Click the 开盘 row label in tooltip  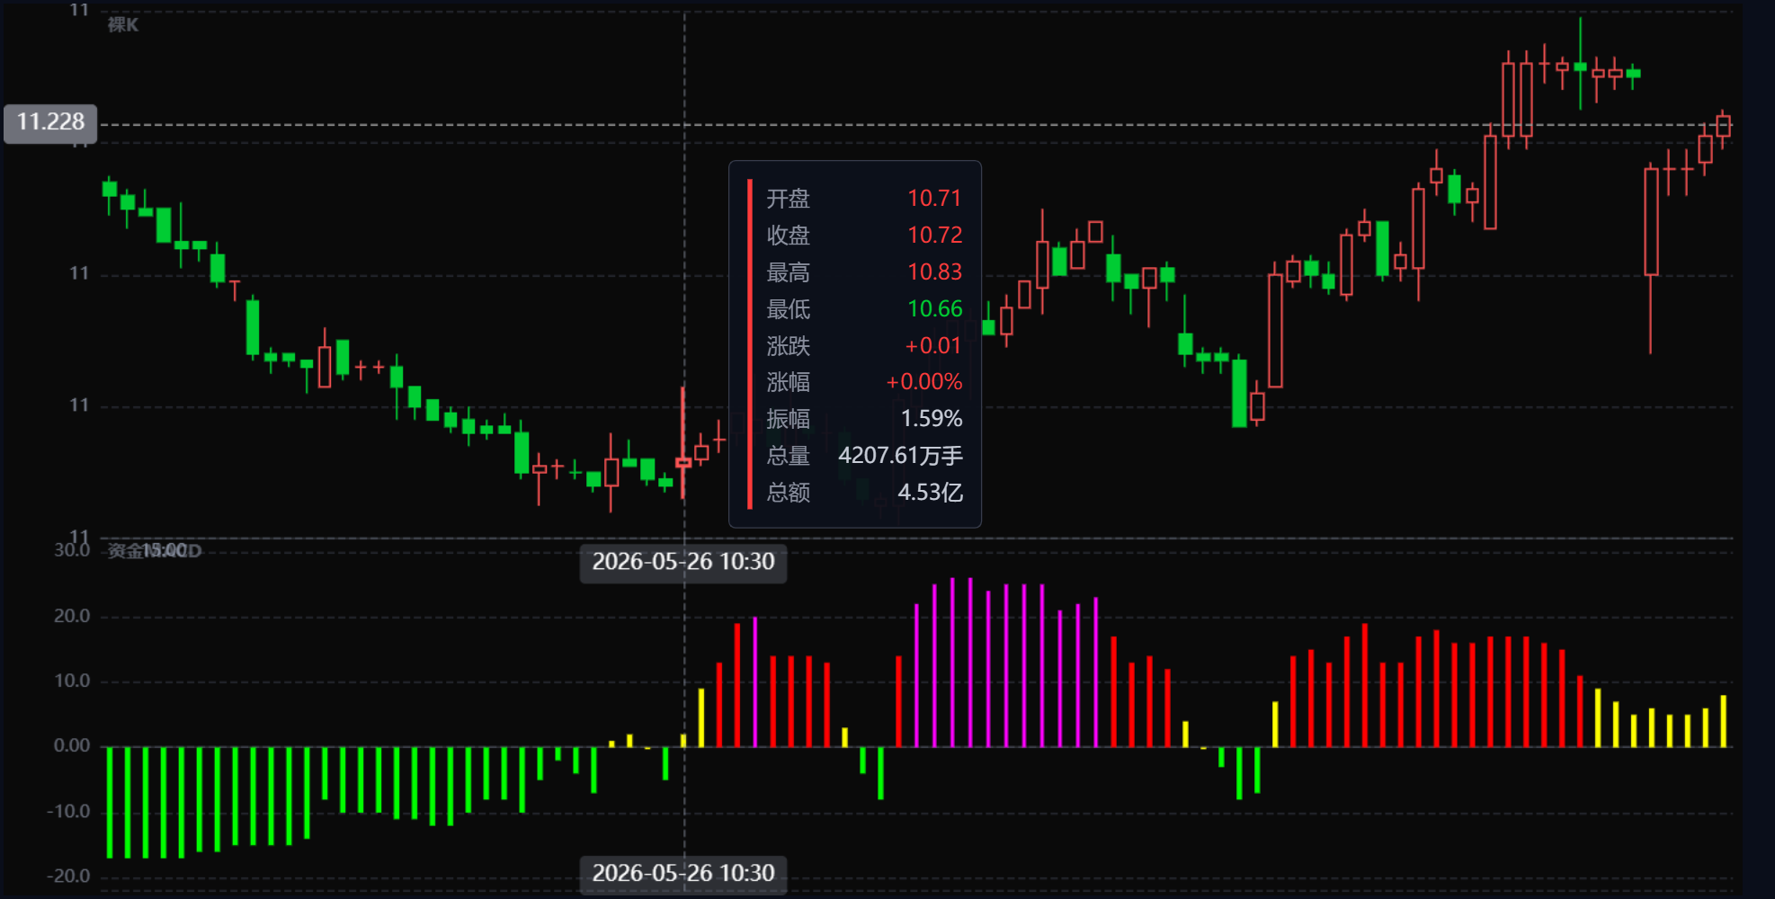tap(788, 199)
